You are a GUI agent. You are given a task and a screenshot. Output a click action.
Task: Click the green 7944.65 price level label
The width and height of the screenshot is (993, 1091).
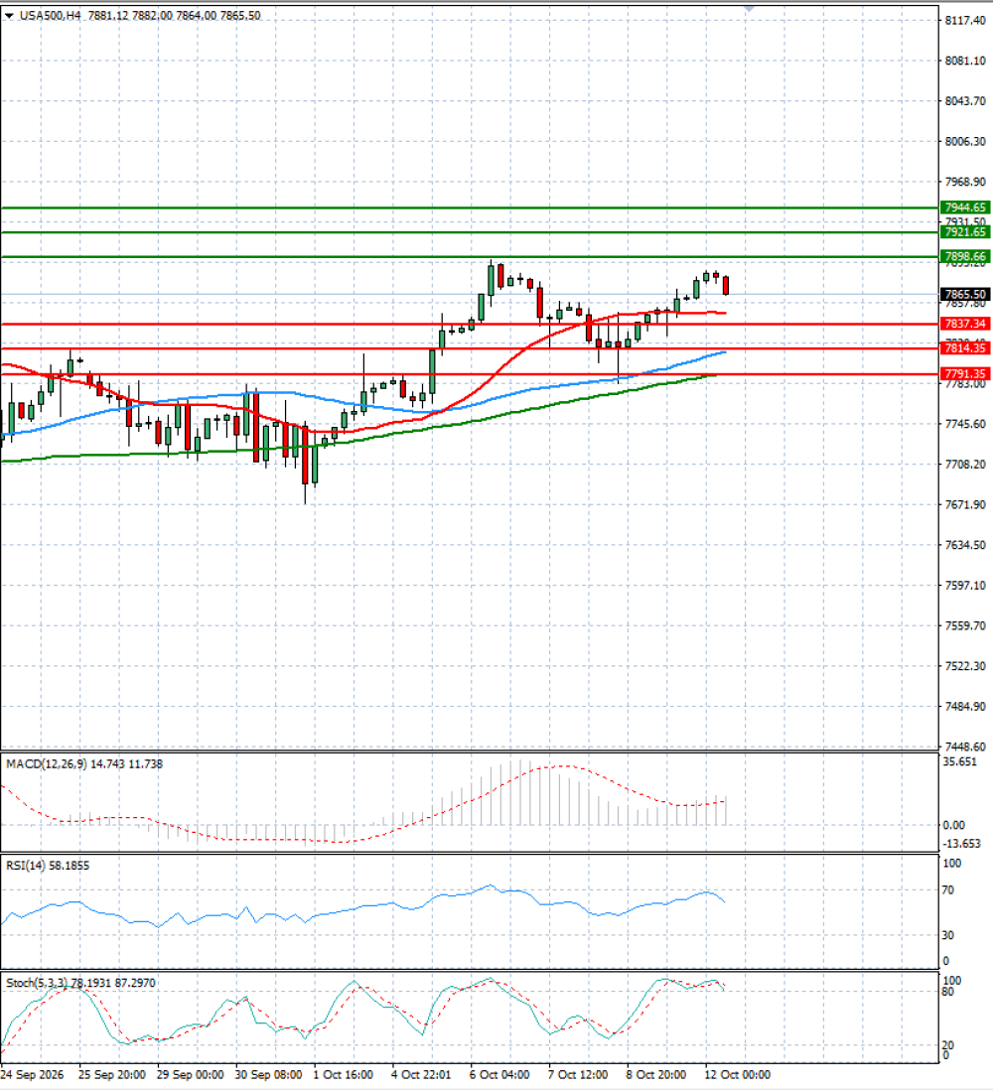pyautogui.click(x=965, y=207)
